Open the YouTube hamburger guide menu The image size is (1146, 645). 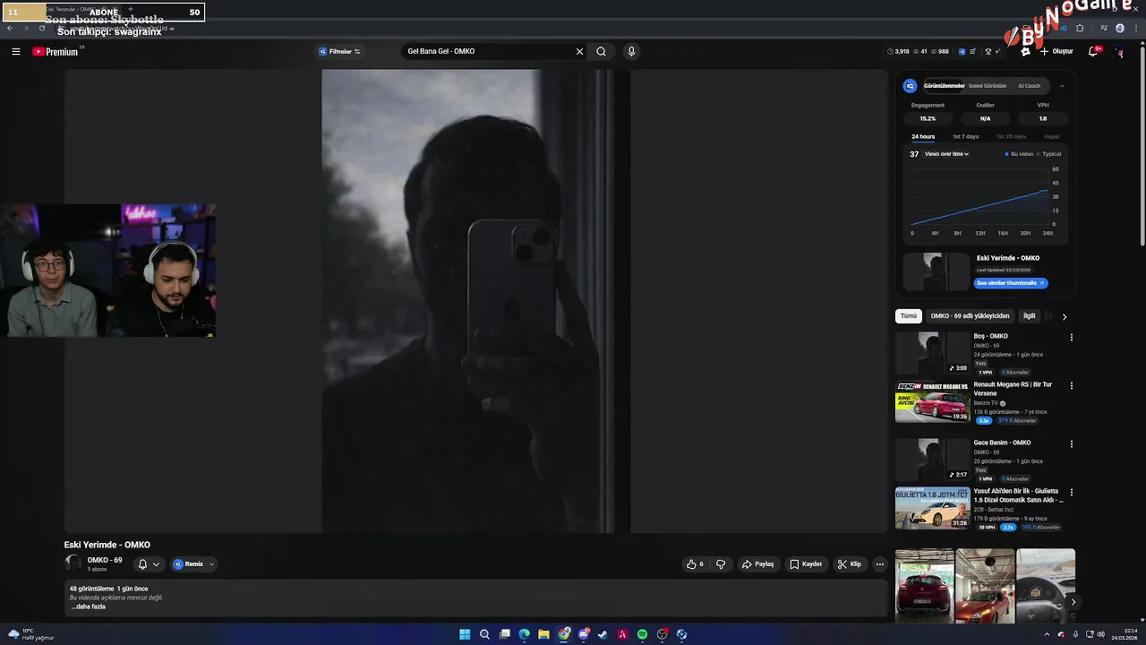point(16,52)
